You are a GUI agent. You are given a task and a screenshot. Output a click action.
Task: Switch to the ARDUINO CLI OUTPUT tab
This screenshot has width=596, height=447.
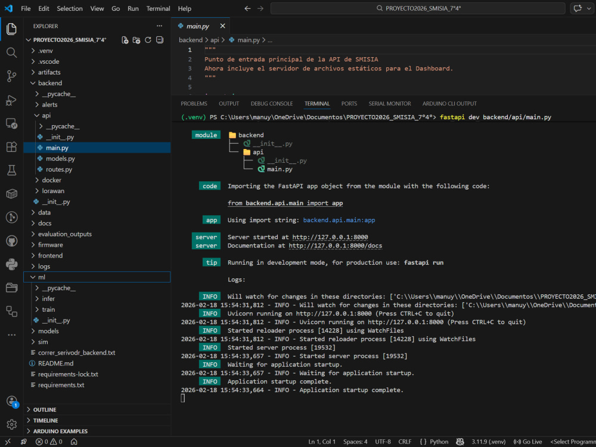449,103
